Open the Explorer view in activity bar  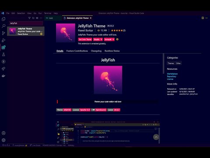click(3, 19)
